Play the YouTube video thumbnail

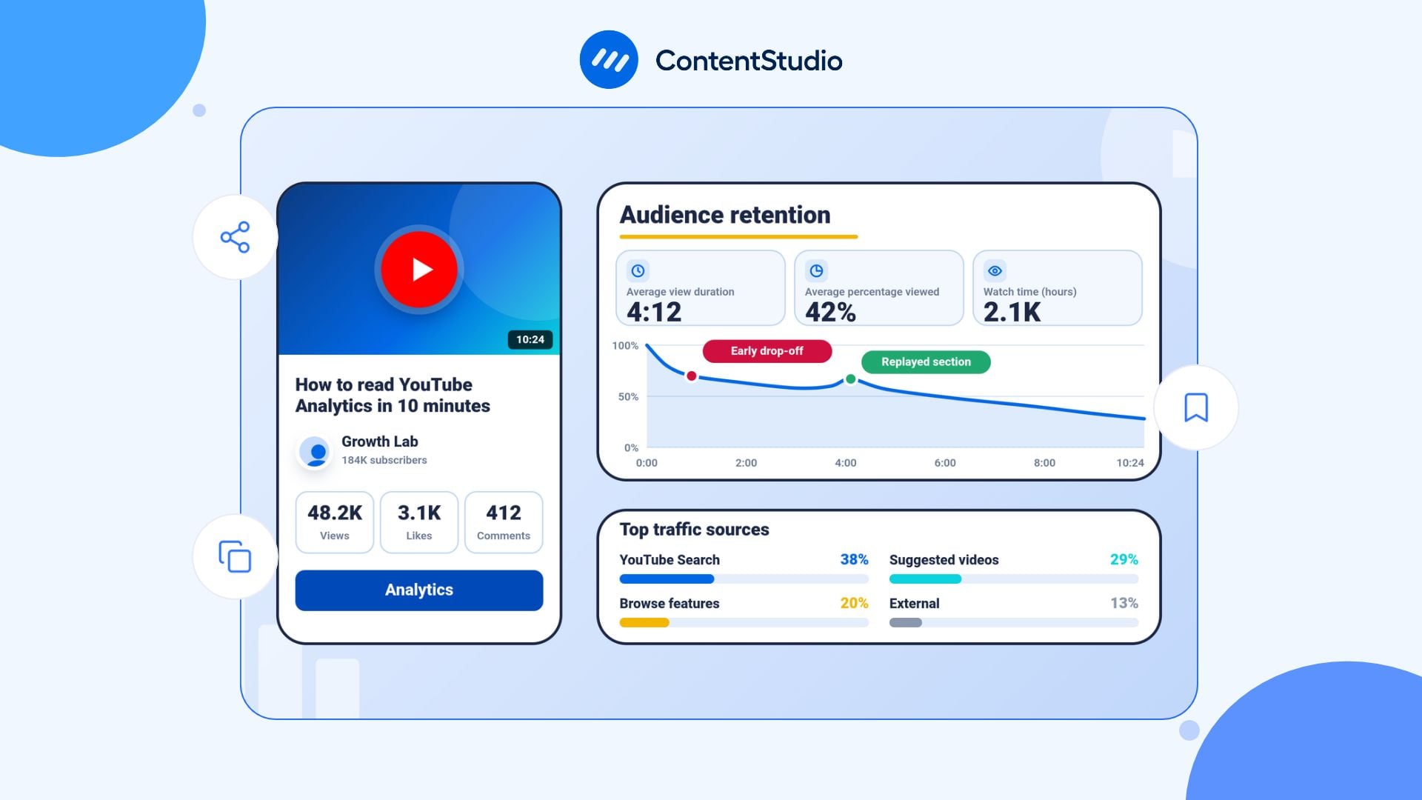tap(419, 269)
